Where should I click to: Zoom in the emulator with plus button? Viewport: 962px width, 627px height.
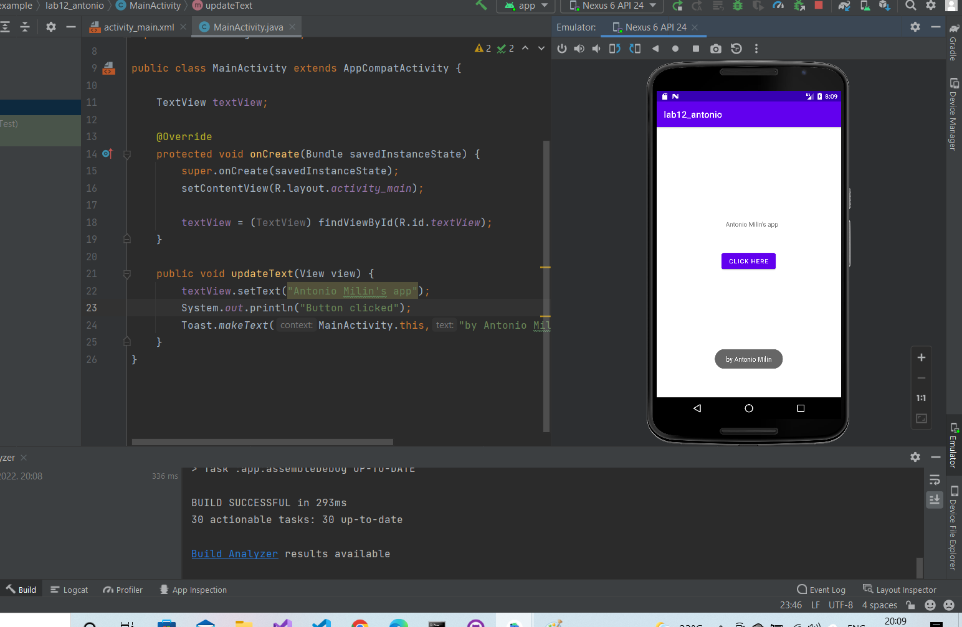click(x=922, y=357)
